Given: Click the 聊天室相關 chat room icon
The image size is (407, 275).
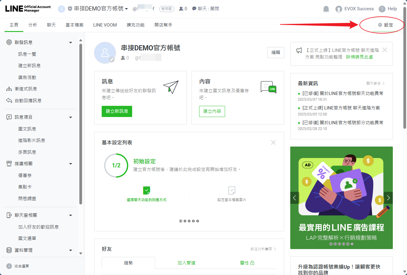Looking at the screenshot, I should pyautogui.click(x=9, y=215).
